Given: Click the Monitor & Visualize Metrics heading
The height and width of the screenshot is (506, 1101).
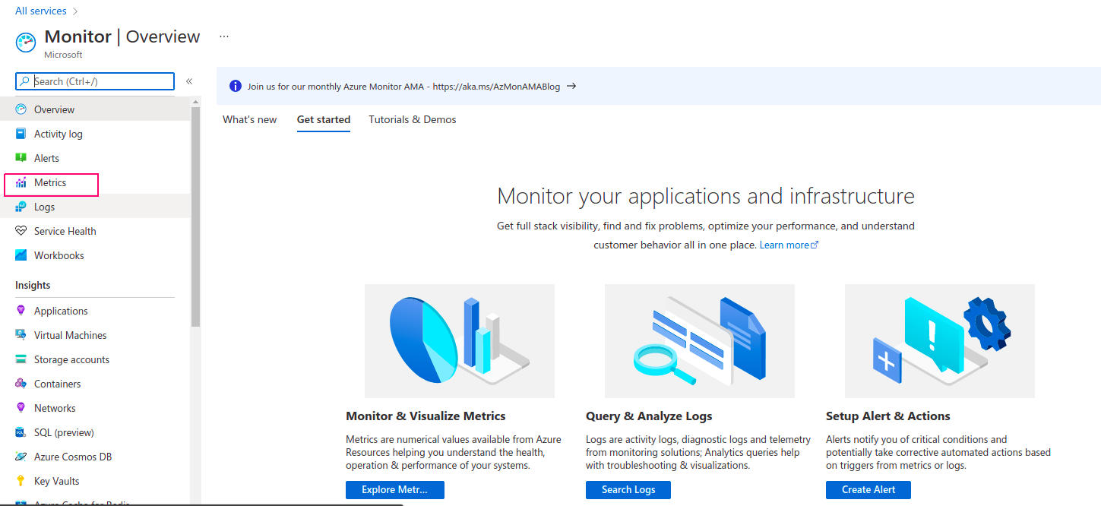Looking at the screenshot, I should pos(426,416).
